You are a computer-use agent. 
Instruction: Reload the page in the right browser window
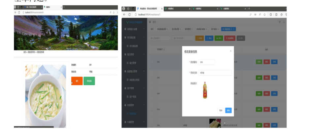click(129, 14)
